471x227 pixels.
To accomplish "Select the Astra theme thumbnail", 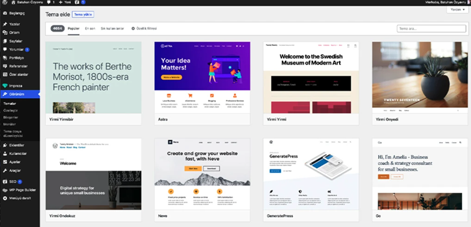I will click(x=202, y=78).
